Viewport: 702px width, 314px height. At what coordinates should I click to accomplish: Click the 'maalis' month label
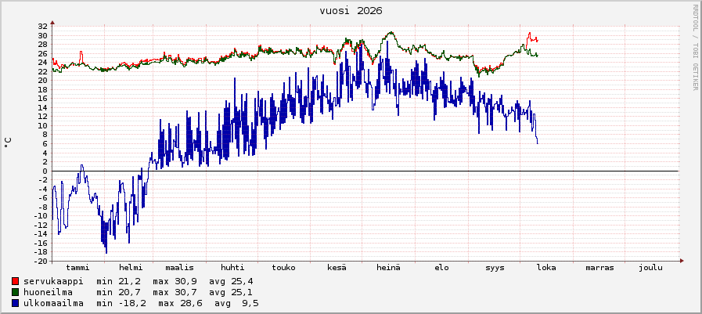tap(179, 268)
